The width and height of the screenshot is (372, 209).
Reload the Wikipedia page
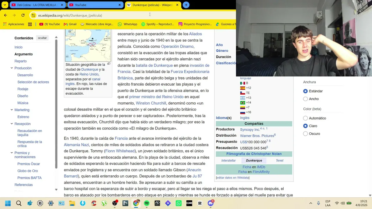[23, 15]
